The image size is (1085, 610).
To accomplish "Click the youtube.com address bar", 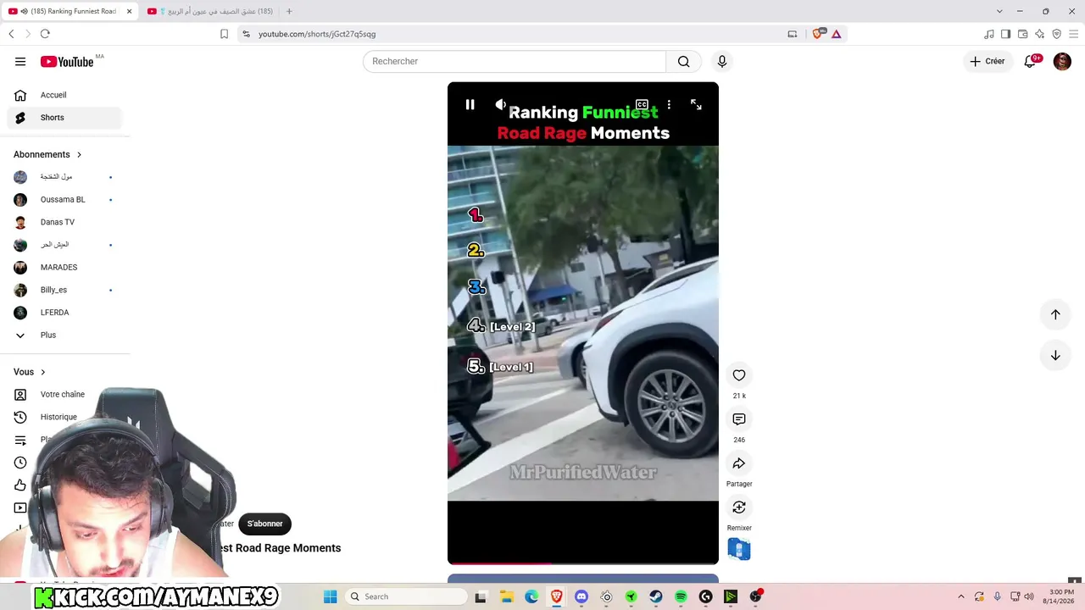I will click(x=509, y=34).
